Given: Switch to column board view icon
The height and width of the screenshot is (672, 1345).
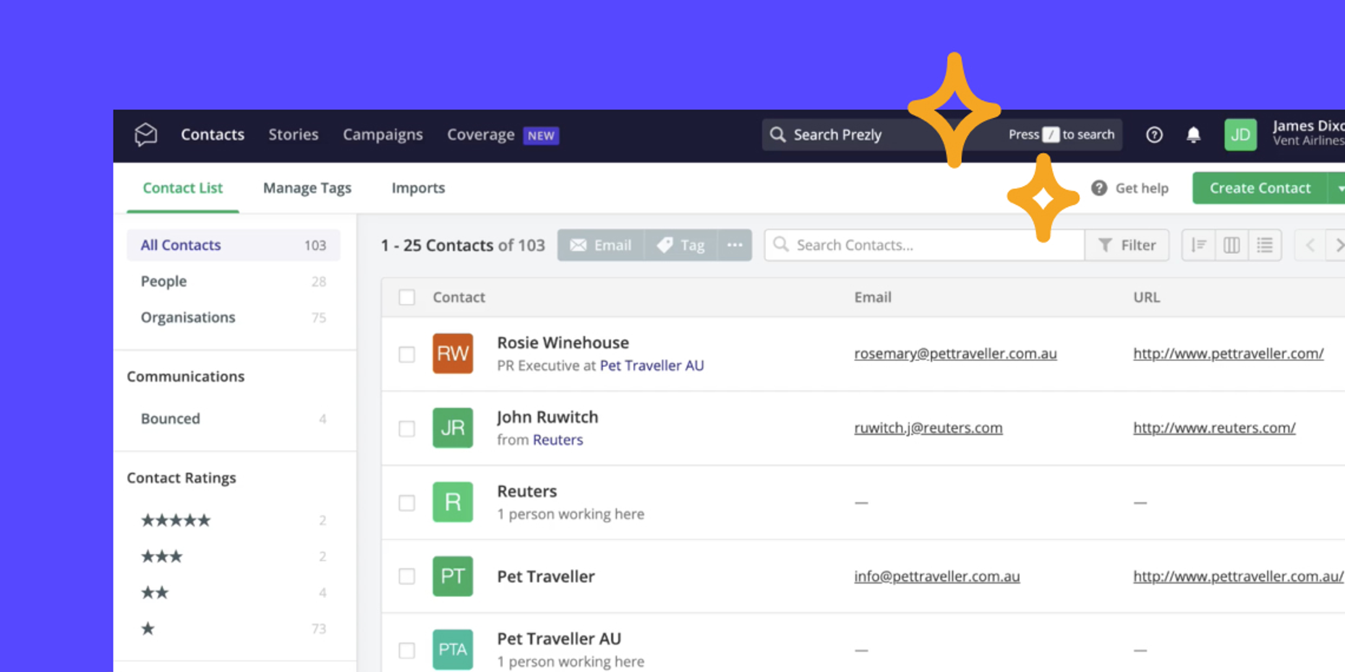Looking at the screenshot, I should 1231,245.
